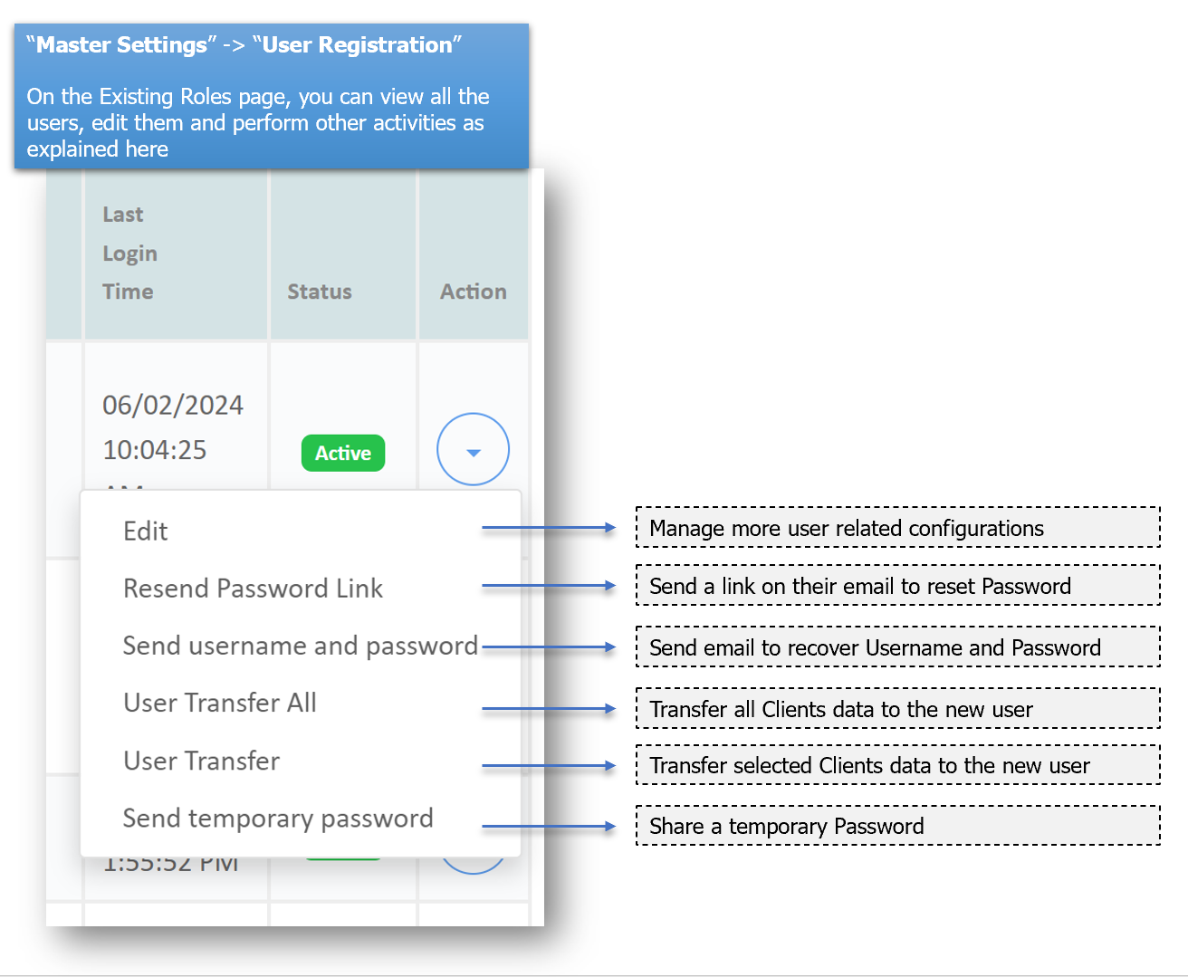
Task: Pick the User Transfer menu item
Action: (x=202, y=761)
